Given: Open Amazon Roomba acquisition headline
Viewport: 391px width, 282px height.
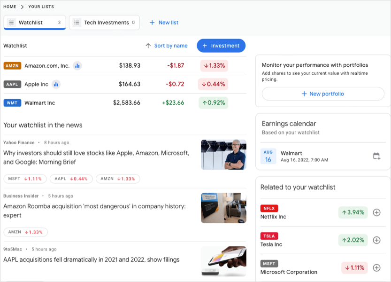Looking at the screenshot, I should tap(94, 211).
